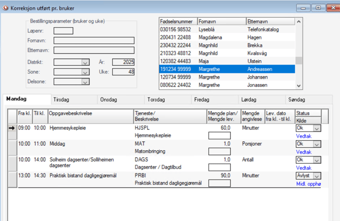
Task: Open Status dropdown for Hjemmesykepleie row
Action: (317, 128)
